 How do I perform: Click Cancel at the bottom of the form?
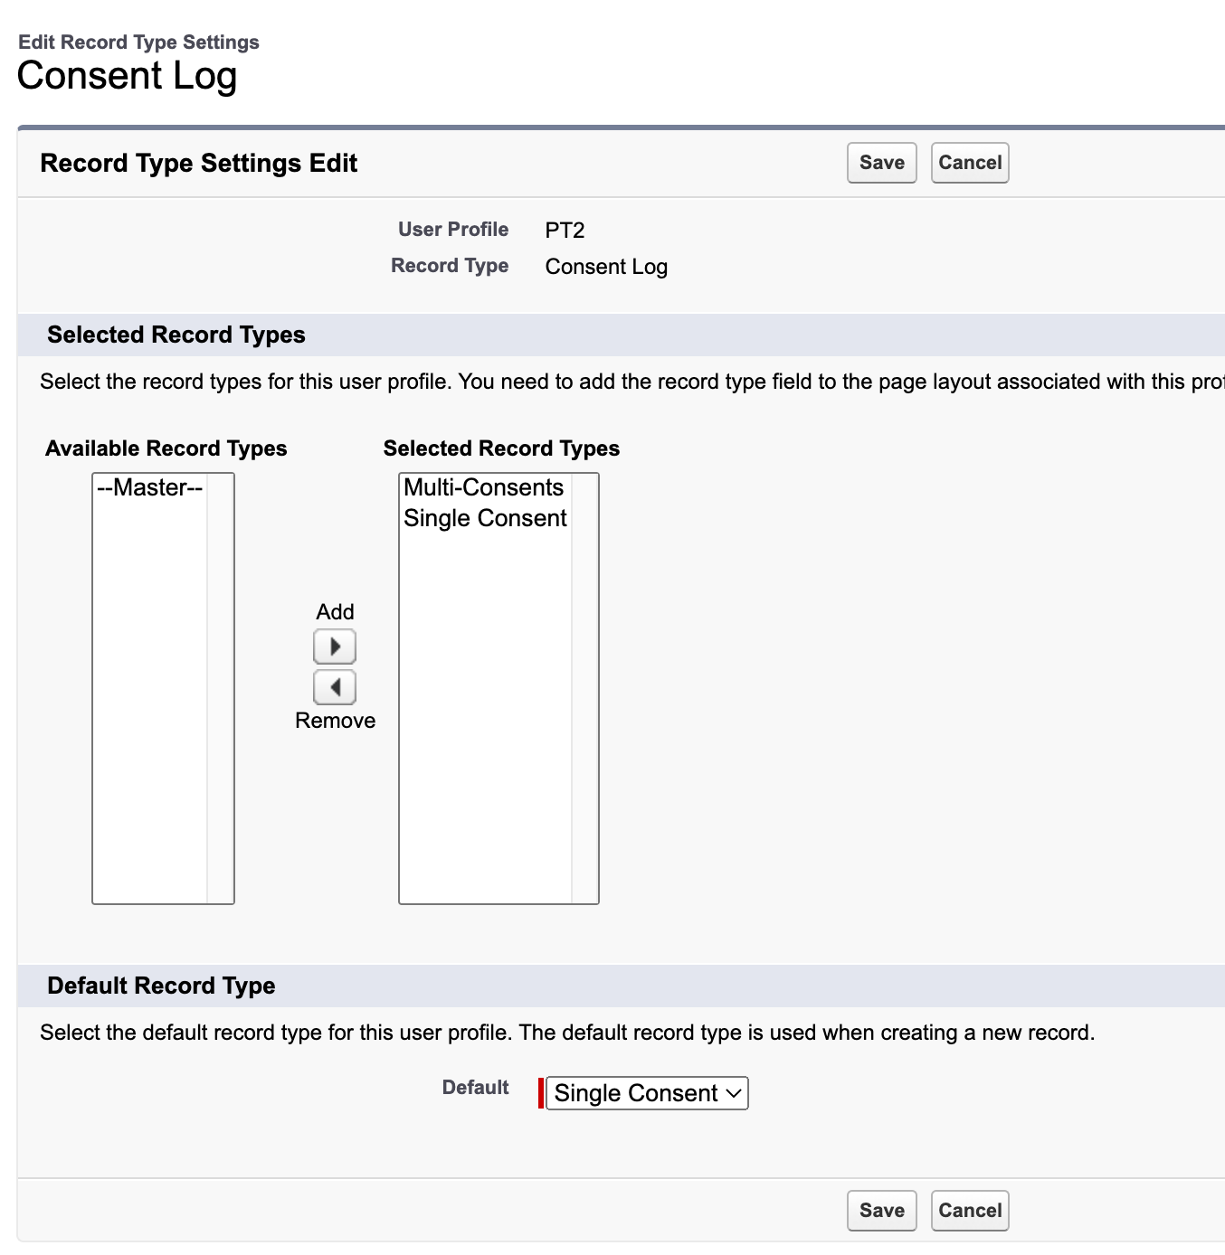coord(970,1211)
